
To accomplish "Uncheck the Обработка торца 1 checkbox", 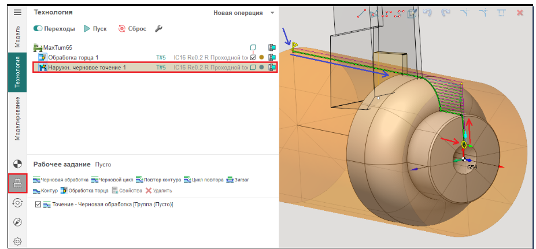I will 253,57.
